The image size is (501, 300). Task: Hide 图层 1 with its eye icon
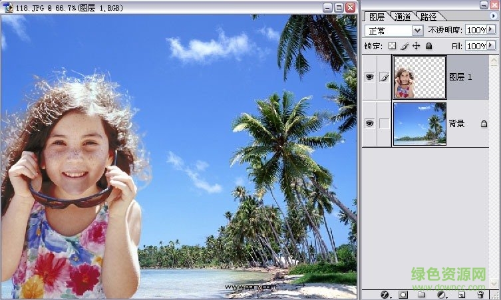tap(370, 77)
